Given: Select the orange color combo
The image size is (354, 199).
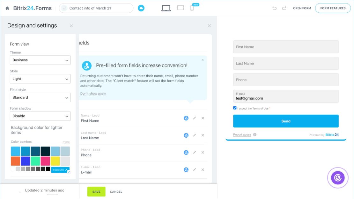Looking at the screenshot, I should [15, 161].
